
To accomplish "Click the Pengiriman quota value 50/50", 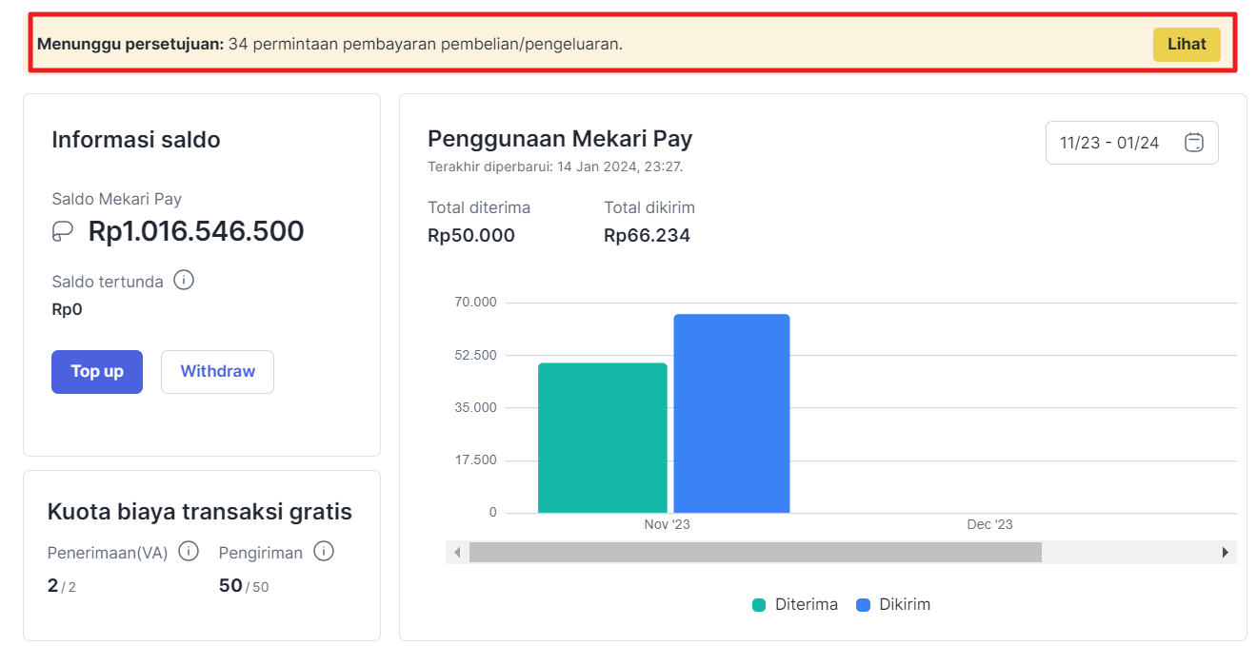I will coord(244,586).
